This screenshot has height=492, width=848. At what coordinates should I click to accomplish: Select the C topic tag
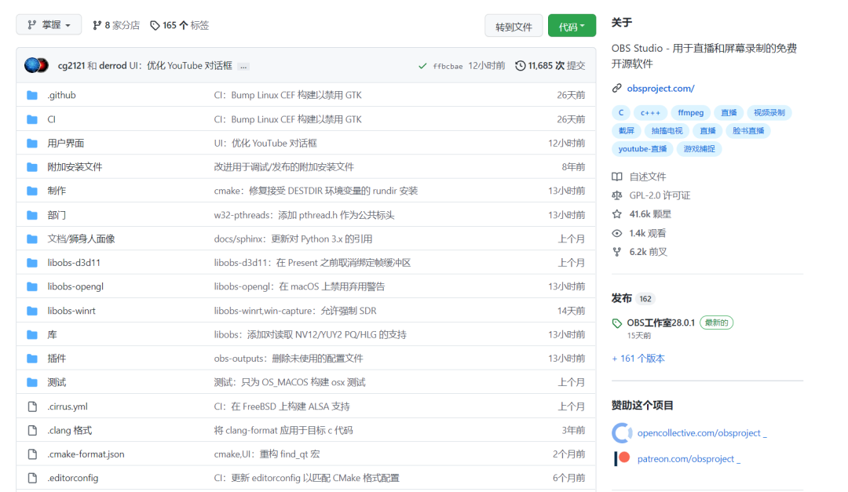coord(621,112)
